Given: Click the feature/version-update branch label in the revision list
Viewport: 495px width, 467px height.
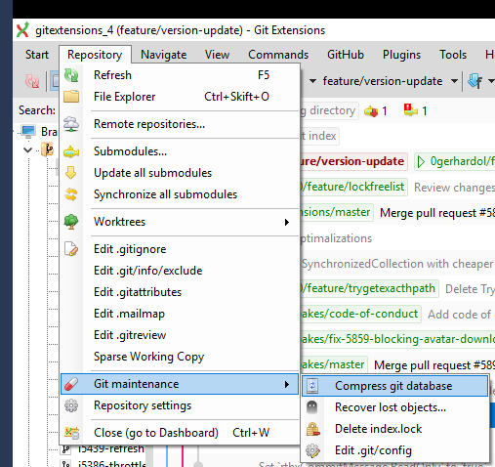Looking at the screenshot, I should tap(353, 161).
